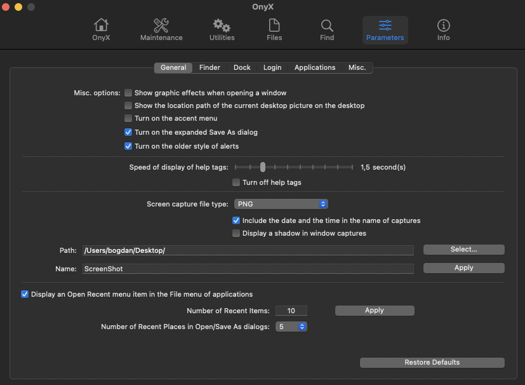Open the Files document icon
Screen dimensions: 525x385
tap(274, 29)
